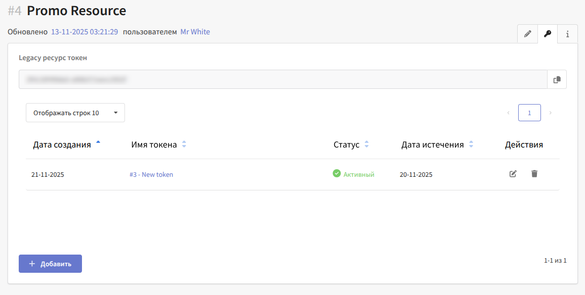585x295 pixels.
Task: Click the Добавить button
Action: pos(50,264)
